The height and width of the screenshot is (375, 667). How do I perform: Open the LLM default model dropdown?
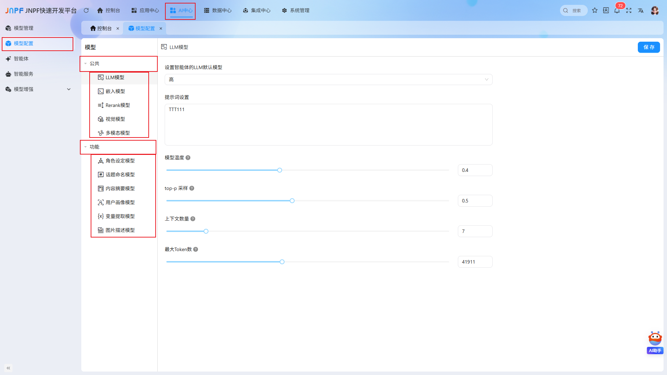click(x=328, y=80)
